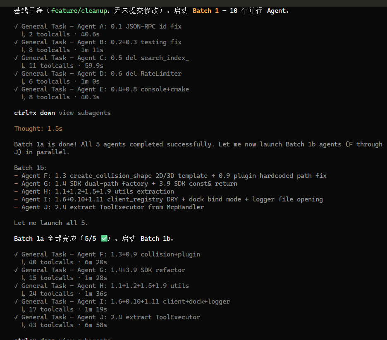Click the checkmark beside Agent J ToolExecutor task

click(x=16, y=317)
